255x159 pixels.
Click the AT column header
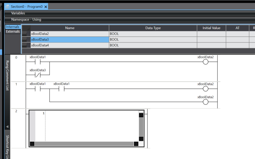[237, 28]
